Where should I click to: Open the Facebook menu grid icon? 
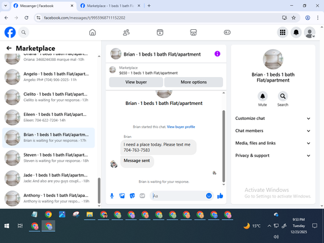(283, 32)
